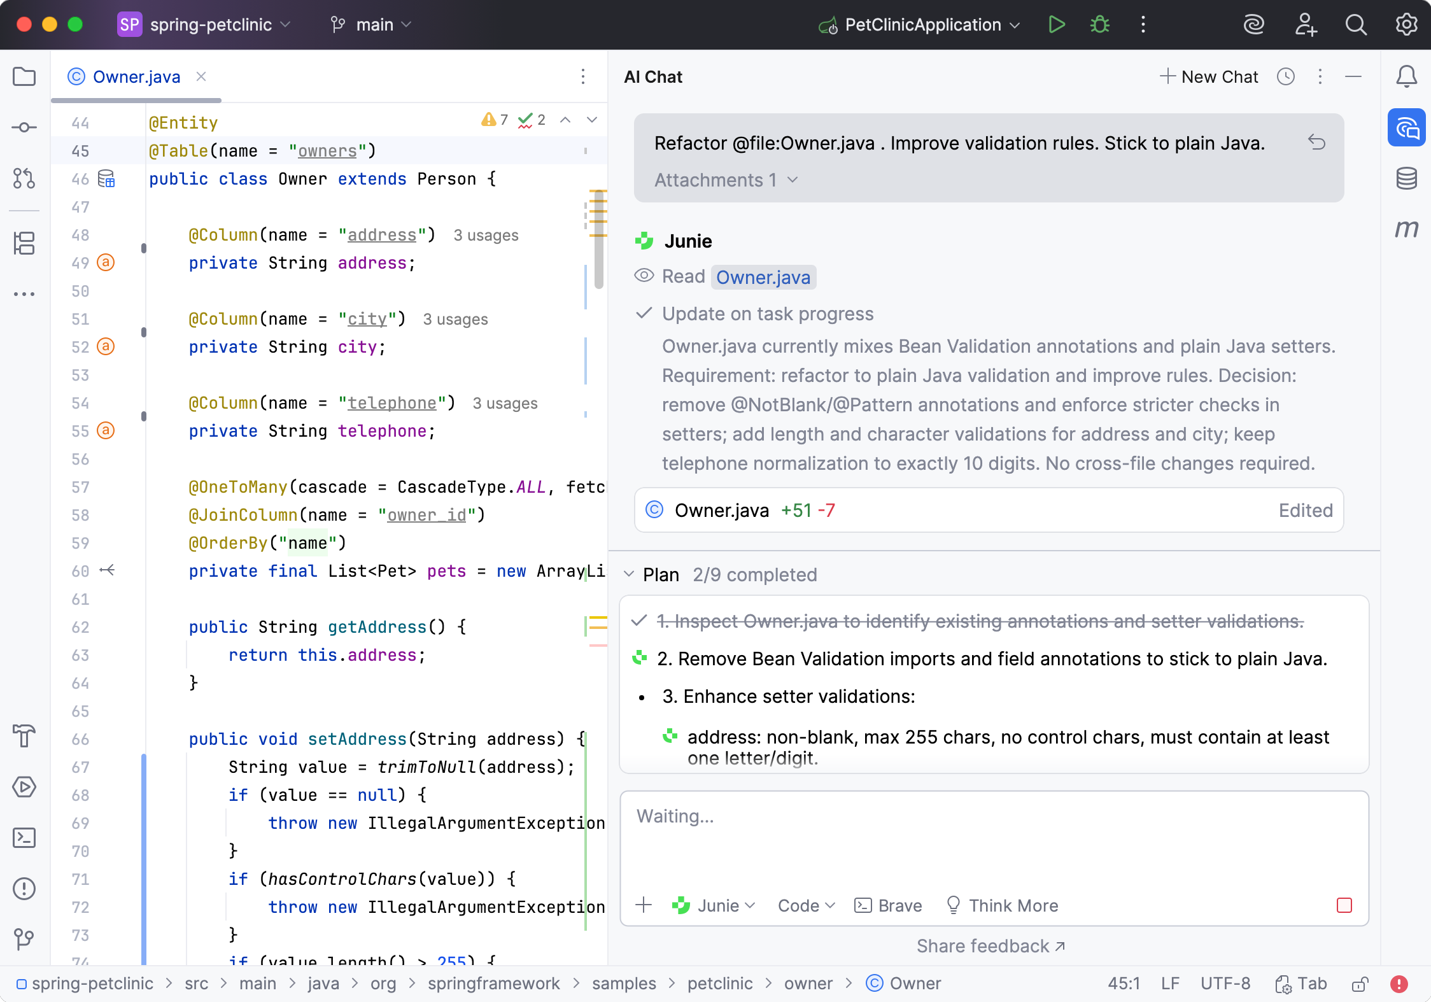Open the Database tool window

click(x=1407, y=178)
